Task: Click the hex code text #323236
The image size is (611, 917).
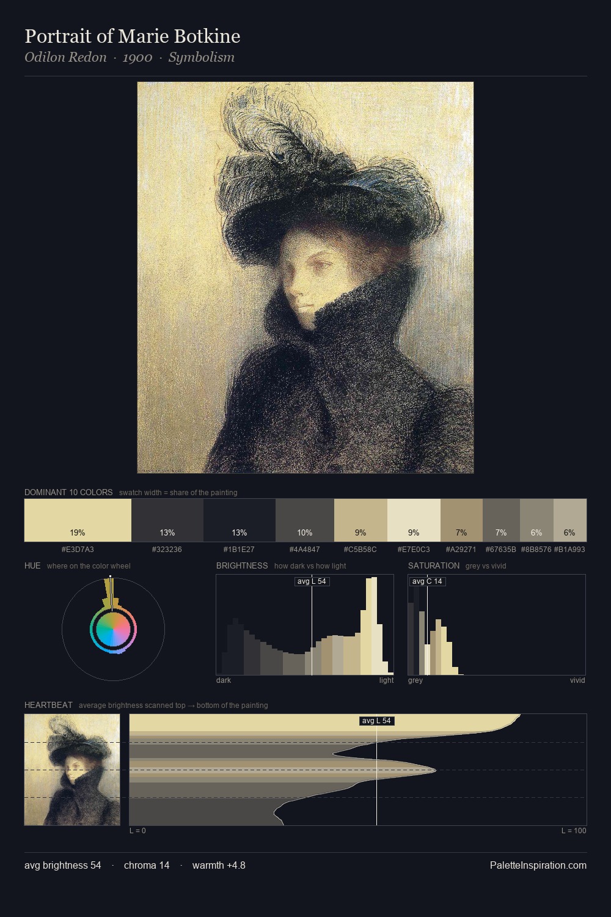Action: (x=167, y=550)
